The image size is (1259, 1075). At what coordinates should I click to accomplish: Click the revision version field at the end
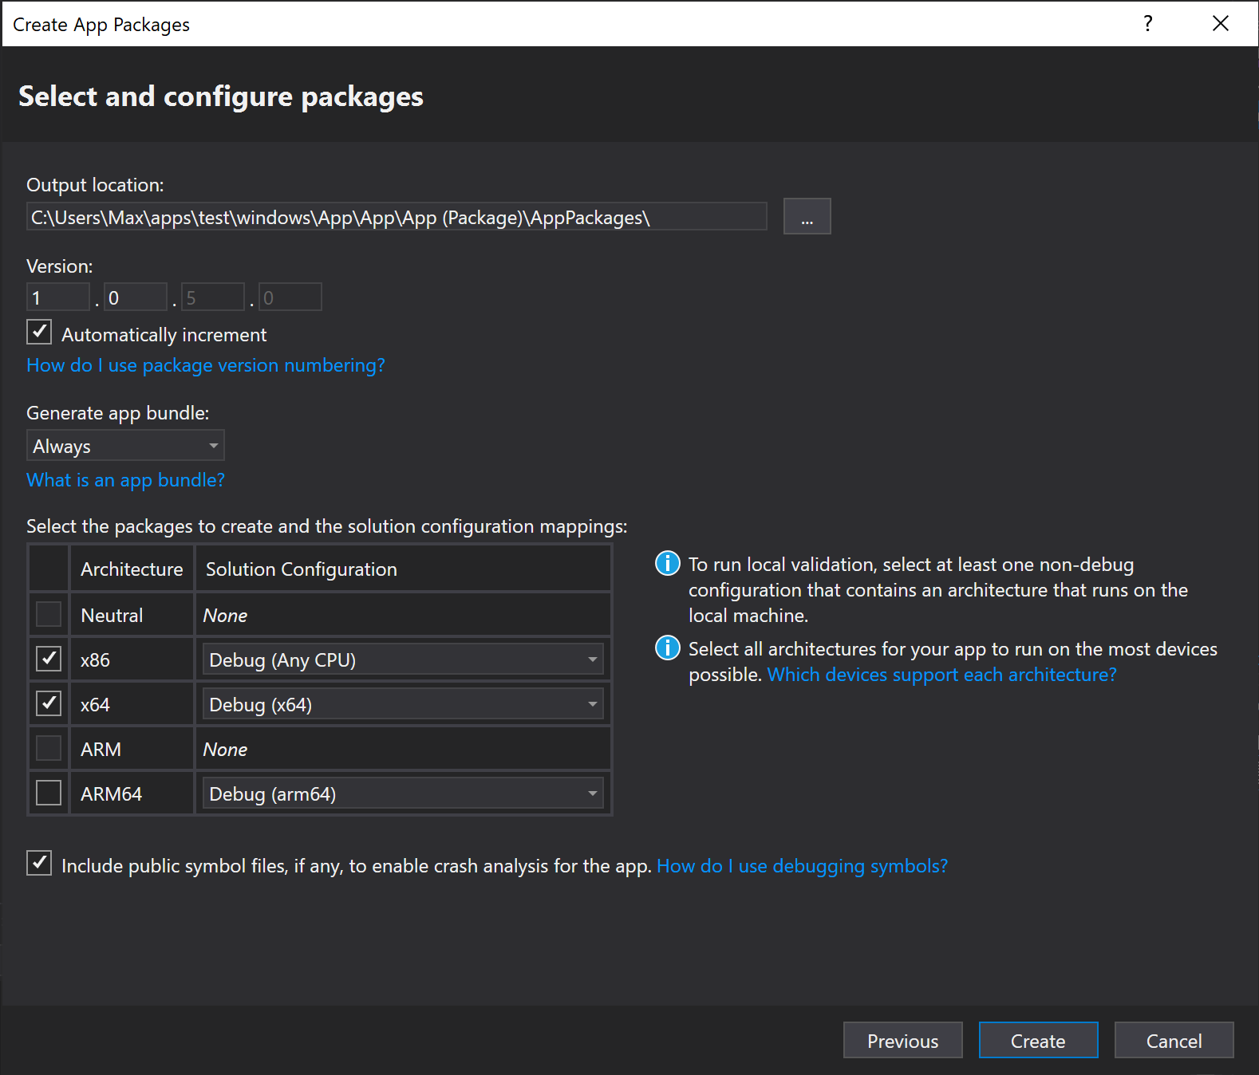(x=290, y=297)
